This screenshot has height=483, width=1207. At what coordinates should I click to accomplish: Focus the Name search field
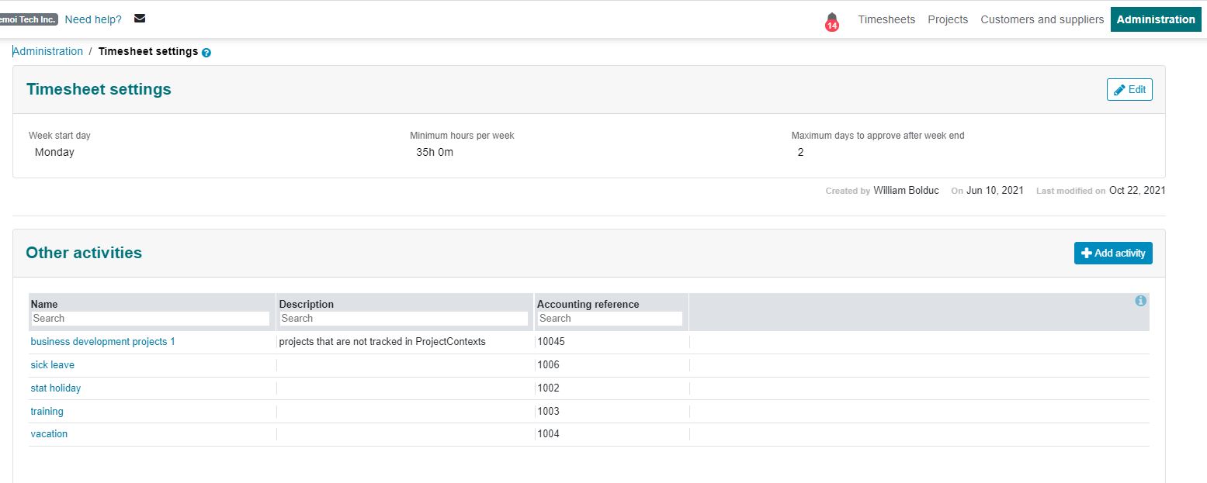[x=150, y=319]
